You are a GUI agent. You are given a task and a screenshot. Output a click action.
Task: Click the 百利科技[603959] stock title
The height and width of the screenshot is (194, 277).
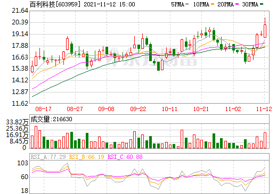[54, 4]
